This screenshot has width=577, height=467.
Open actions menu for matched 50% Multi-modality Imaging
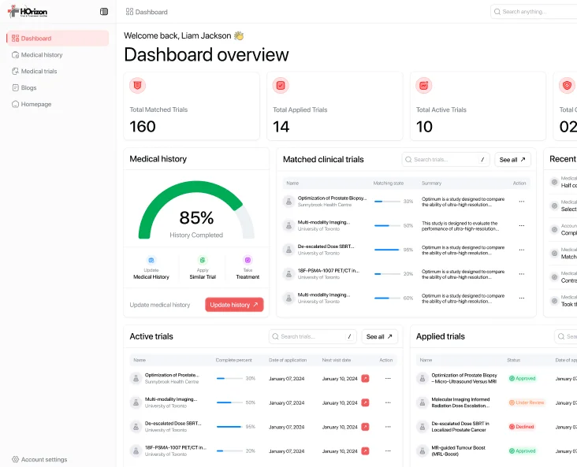(x=522, y=225)
